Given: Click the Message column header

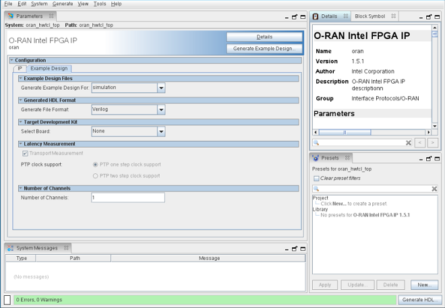Looking at the screenshot, I should click(208, 258).
